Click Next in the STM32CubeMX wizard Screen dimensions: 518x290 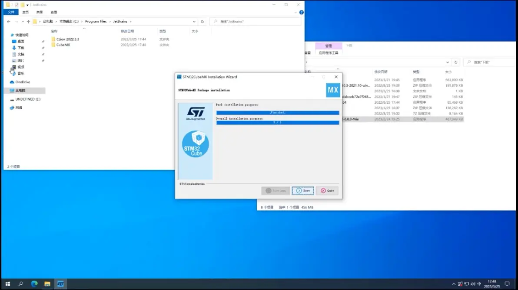tap(303, 190)
